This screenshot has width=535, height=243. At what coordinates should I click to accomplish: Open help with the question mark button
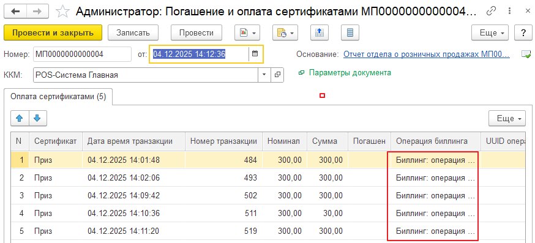523,33
